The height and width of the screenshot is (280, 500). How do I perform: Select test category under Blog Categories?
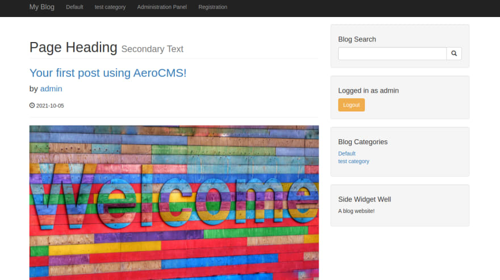click(x=353, y=161)
